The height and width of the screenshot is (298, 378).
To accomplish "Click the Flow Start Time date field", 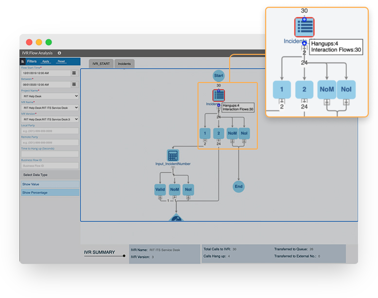I will [46, 73].
